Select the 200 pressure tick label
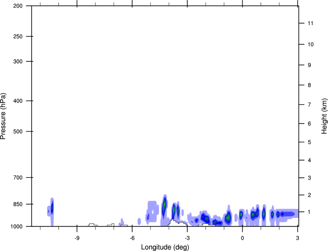This screenshot has height=251, width=328. click(x=18, y=6)
